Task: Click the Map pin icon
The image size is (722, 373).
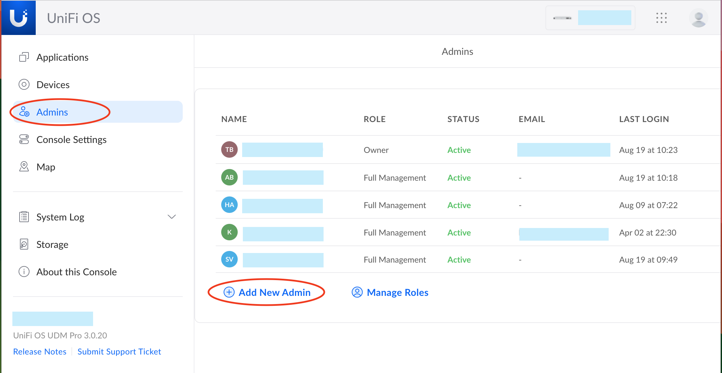Action: 24,167
